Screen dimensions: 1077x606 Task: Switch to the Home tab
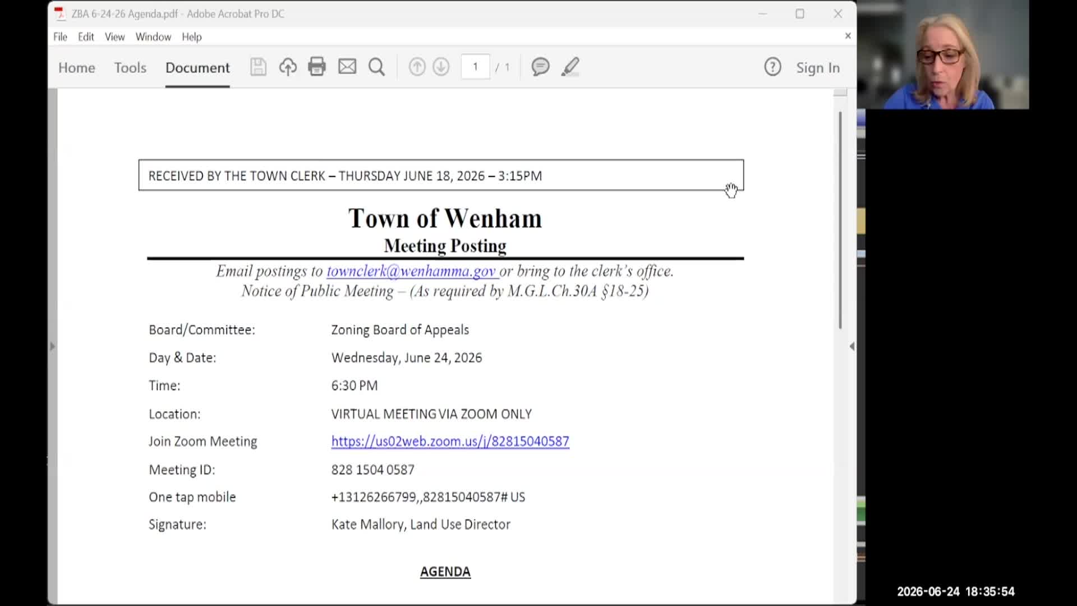click(x=77, y=67)
